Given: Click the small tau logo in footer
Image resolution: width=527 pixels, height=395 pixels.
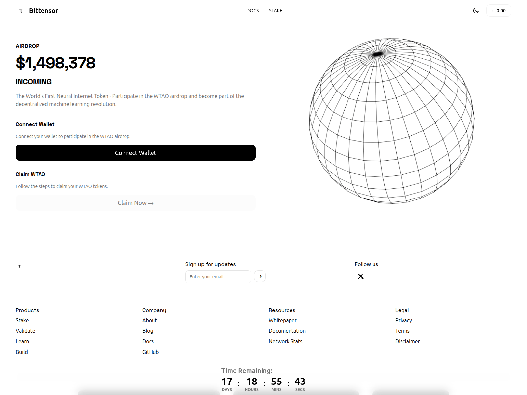Looking at the screenshot, I should (20, 266).
